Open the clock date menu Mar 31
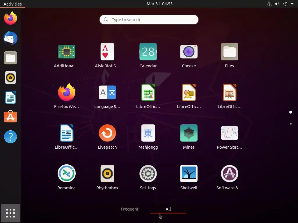 tap(159, 4)
